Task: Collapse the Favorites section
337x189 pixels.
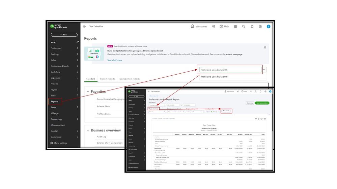Action: point(88,91)
